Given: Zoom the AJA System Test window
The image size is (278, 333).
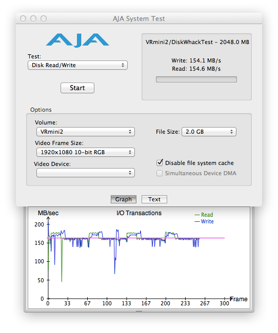Looking at the screenshot, I should (44, 18).
